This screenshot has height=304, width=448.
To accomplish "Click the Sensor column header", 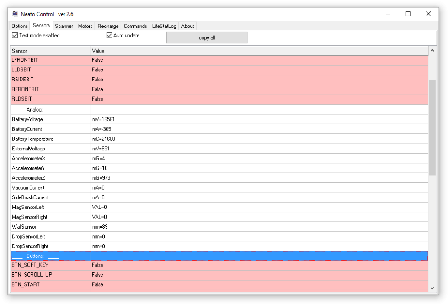I will [50, 51].
